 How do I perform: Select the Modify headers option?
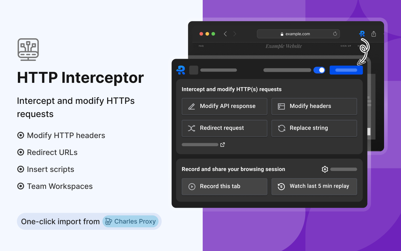(x=314, y=106)
